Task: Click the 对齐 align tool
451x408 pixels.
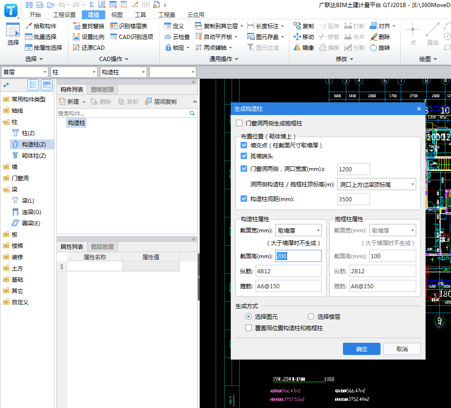Action: 380,26
